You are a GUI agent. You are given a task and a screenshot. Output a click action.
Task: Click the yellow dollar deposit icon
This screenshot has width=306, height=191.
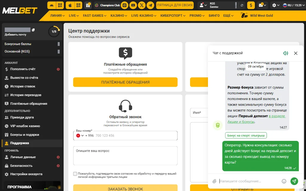(x=251, y=5)
